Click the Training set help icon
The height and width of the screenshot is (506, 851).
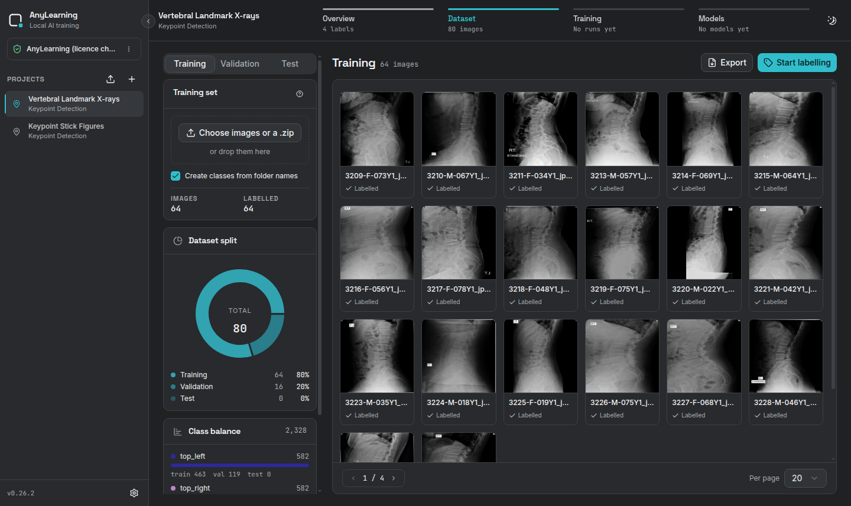[x=300, y=94]
